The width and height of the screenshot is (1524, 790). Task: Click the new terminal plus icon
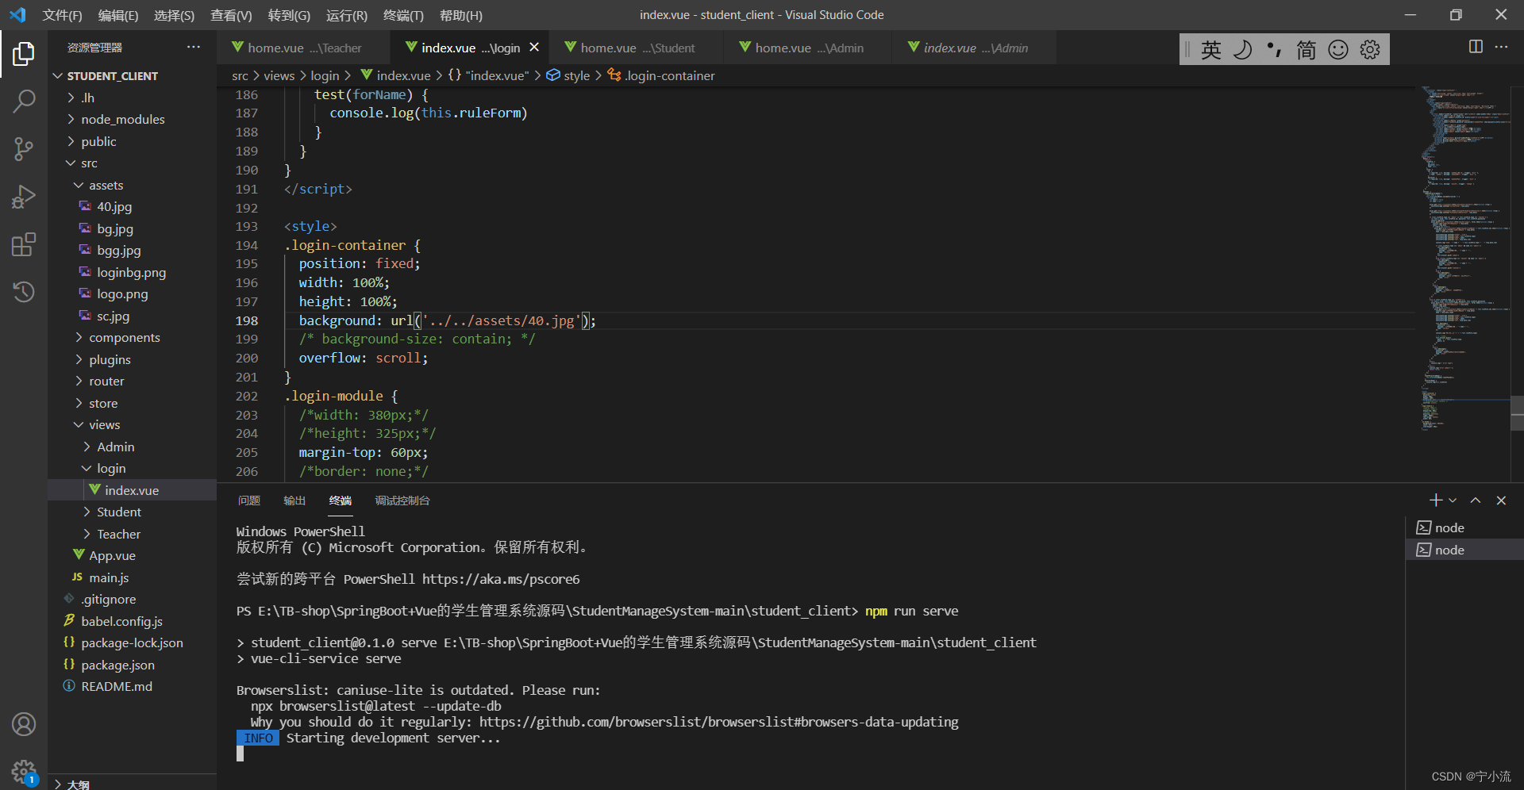click(x=1435, y=500)
